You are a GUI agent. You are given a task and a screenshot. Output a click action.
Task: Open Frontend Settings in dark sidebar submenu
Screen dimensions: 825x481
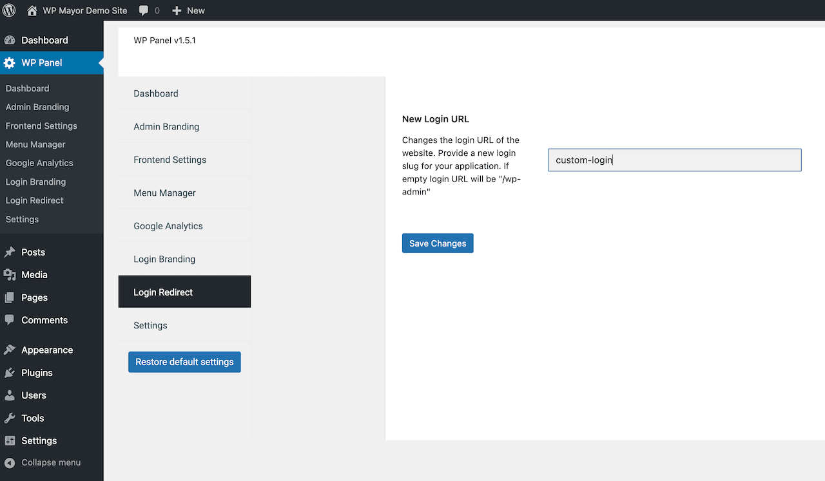click(x=41, y=126)
